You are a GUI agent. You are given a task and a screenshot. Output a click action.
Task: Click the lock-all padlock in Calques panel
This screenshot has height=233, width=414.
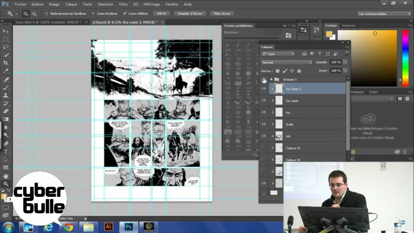point(299,71)
